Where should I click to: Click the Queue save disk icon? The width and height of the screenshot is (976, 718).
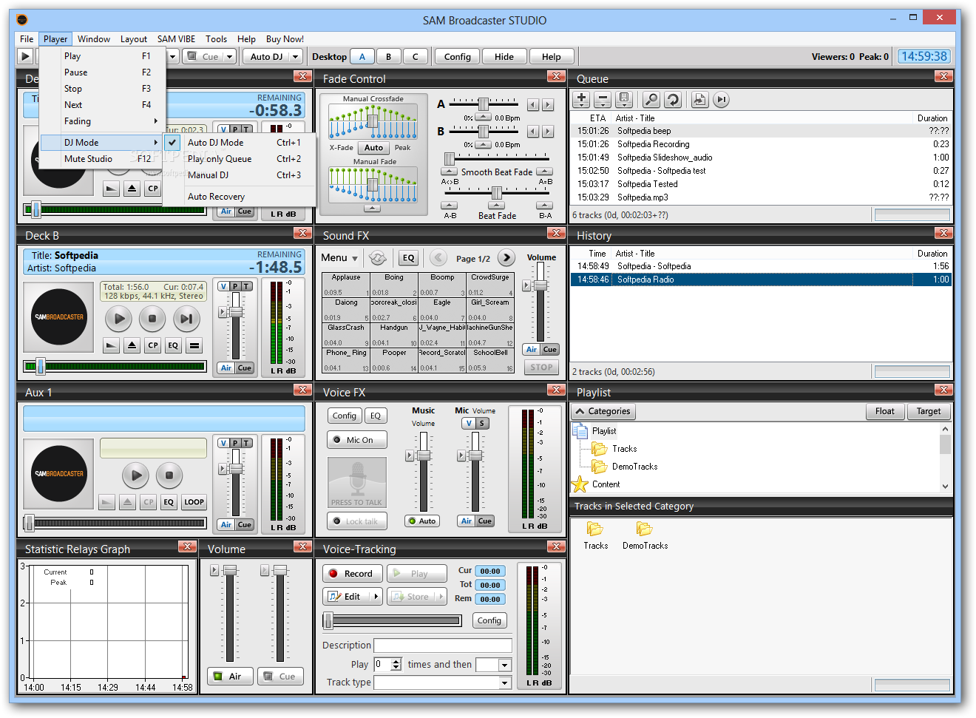(x=624, y=99)
